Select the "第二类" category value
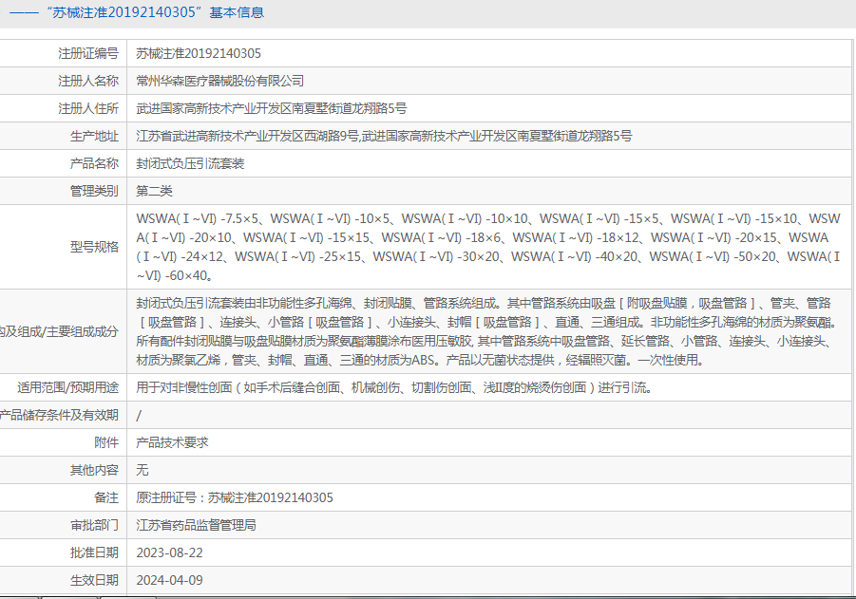856x599 pixels. click(x=154, y=191)
